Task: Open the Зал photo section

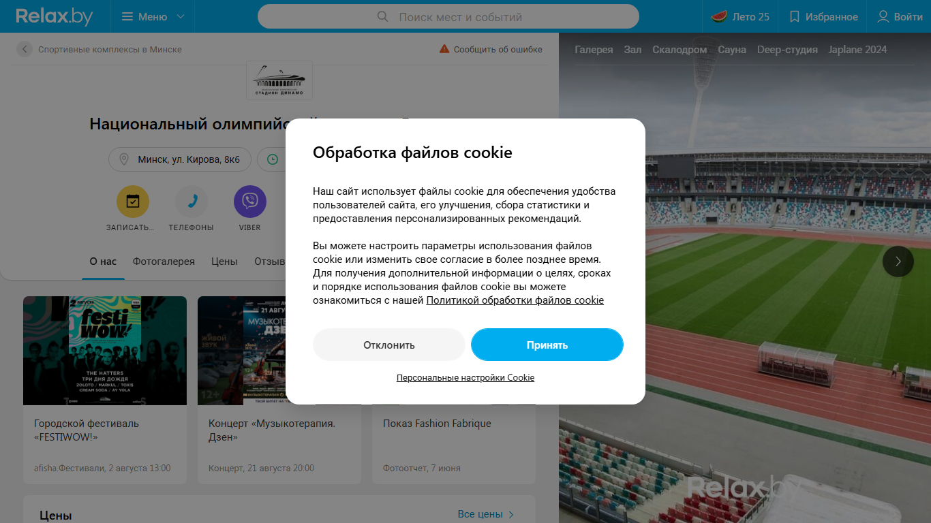Action: [632, 50]
